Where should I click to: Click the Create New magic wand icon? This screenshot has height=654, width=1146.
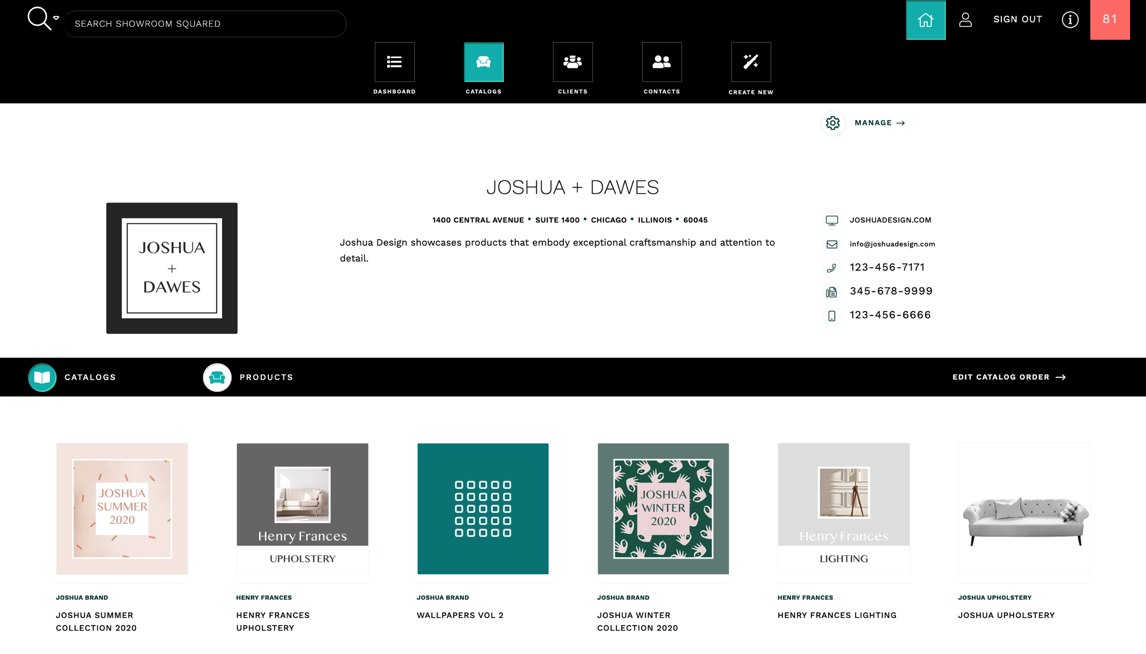[x=751, y=62]
